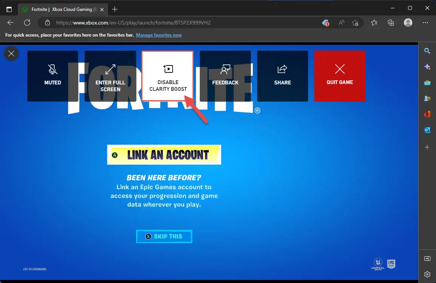The image size is (436, 283).
Task: Open a new tab with plus button
Action: (x=115, y=9)
